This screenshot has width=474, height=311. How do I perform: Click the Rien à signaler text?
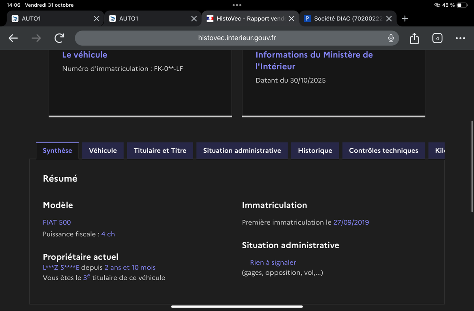tap(273, 262)
